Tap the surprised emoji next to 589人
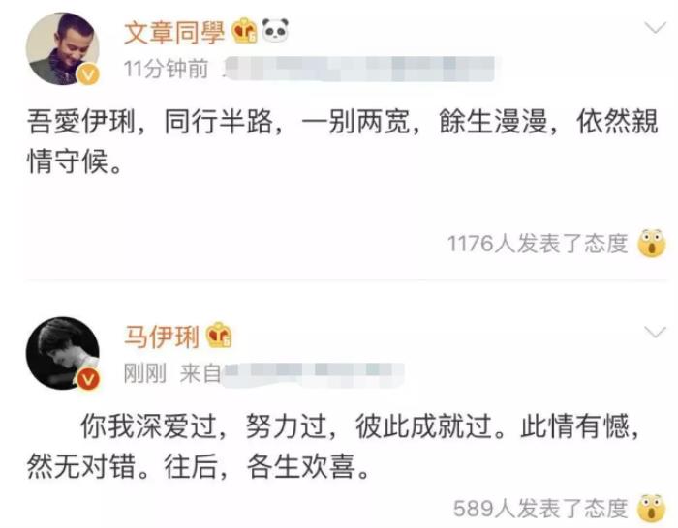This screenshot has height=528, width=678. [652, 508]
